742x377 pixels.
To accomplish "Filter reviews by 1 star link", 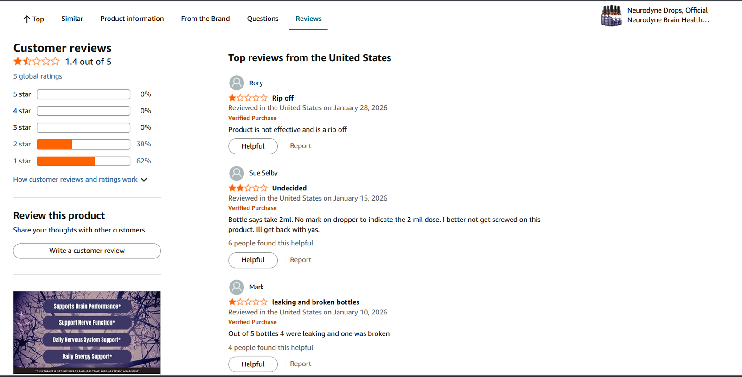I will point(22,161).
